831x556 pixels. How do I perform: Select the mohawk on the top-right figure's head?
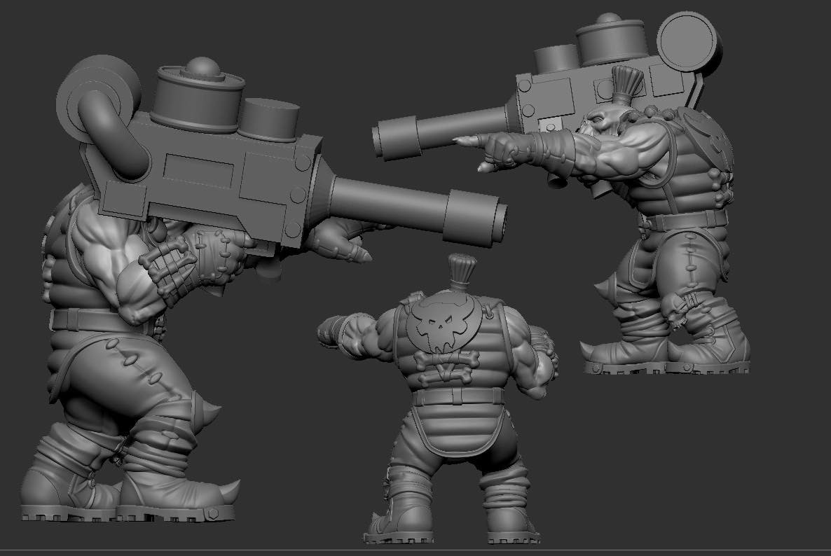tap(627, 85)
